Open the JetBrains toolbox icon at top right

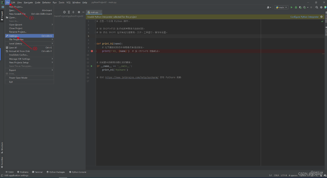point(326,7)
